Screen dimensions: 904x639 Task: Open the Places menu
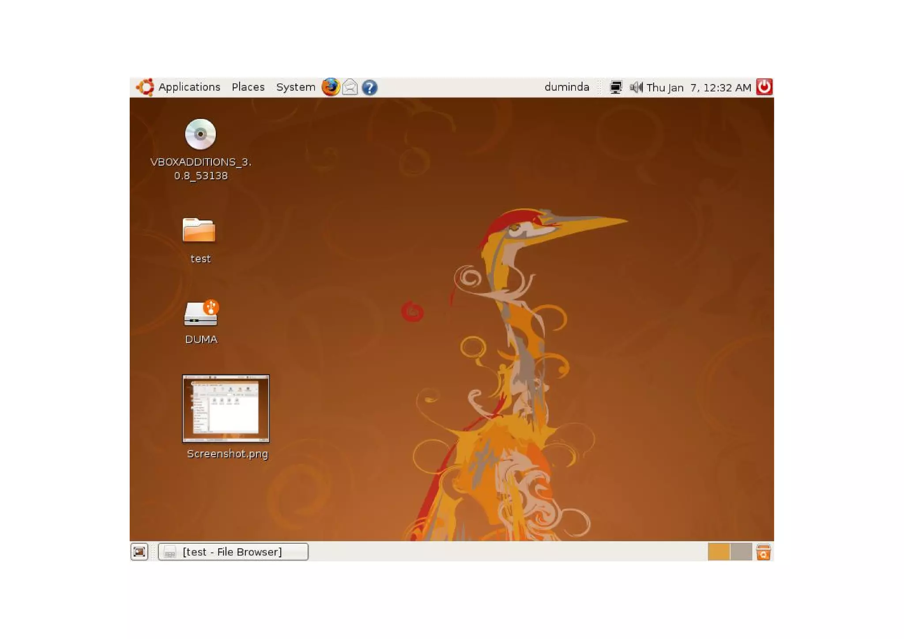point(248,87)
